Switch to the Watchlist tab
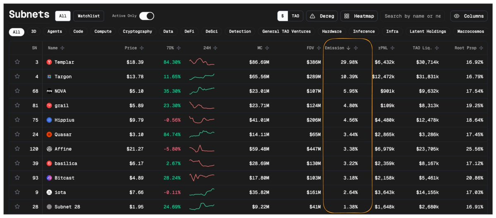 pos(89,16)
